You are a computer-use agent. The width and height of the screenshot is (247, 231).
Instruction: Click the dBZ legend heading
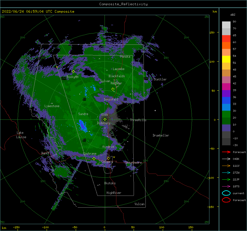pos(233,15)
